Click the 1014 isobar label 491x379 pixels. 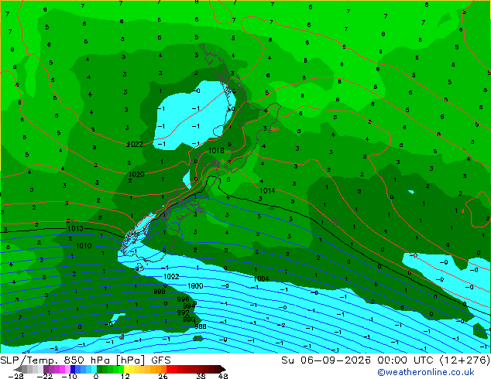pos(267,191)
